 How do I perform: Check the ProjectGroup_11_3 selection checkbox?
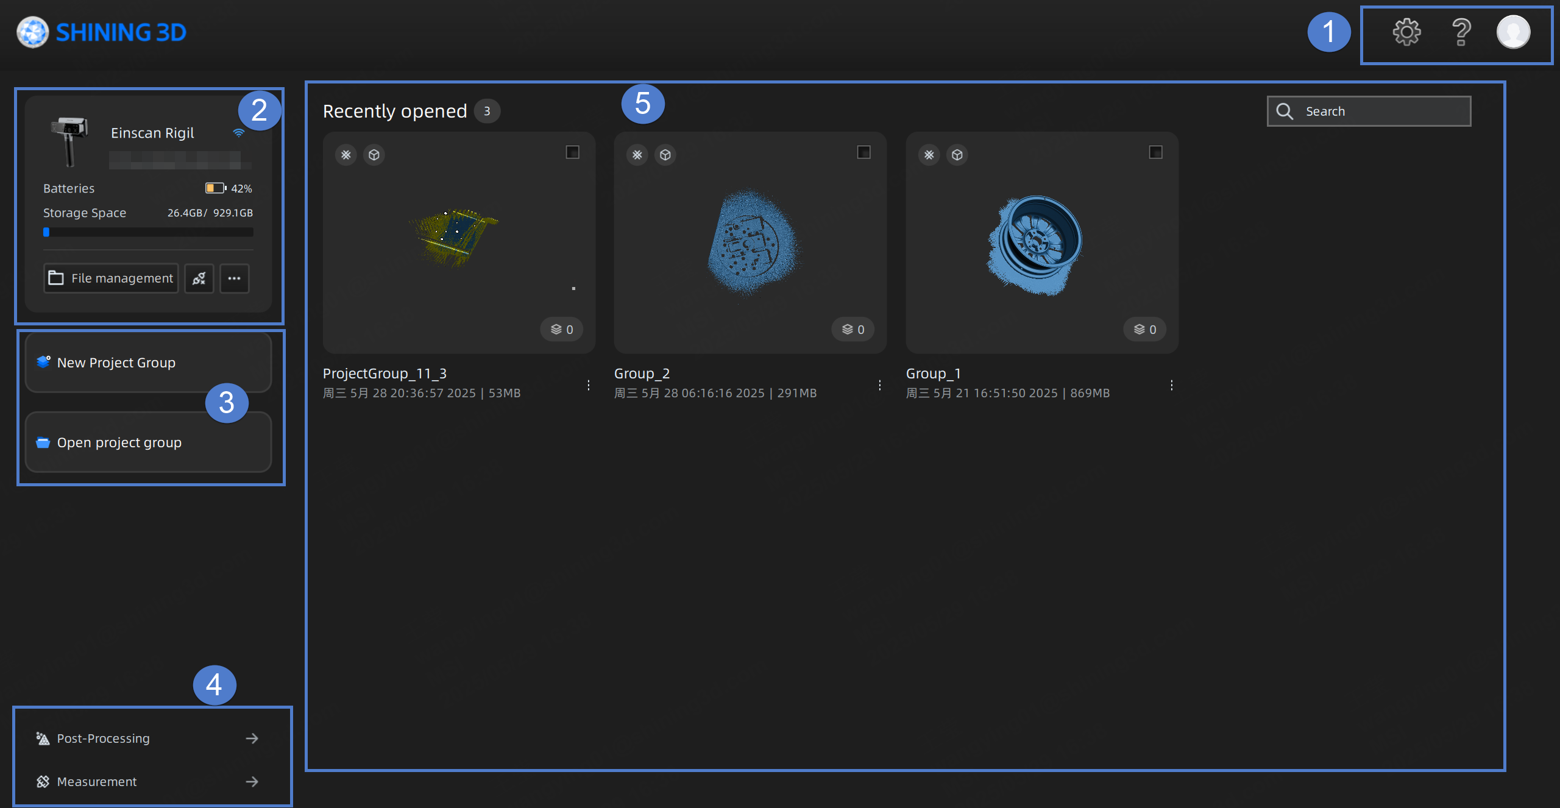pos(572,152)
